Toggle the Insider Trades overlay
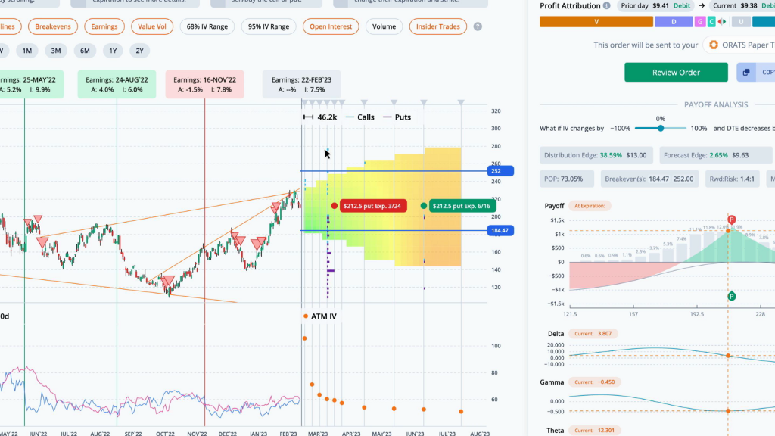 pos(438,26)
